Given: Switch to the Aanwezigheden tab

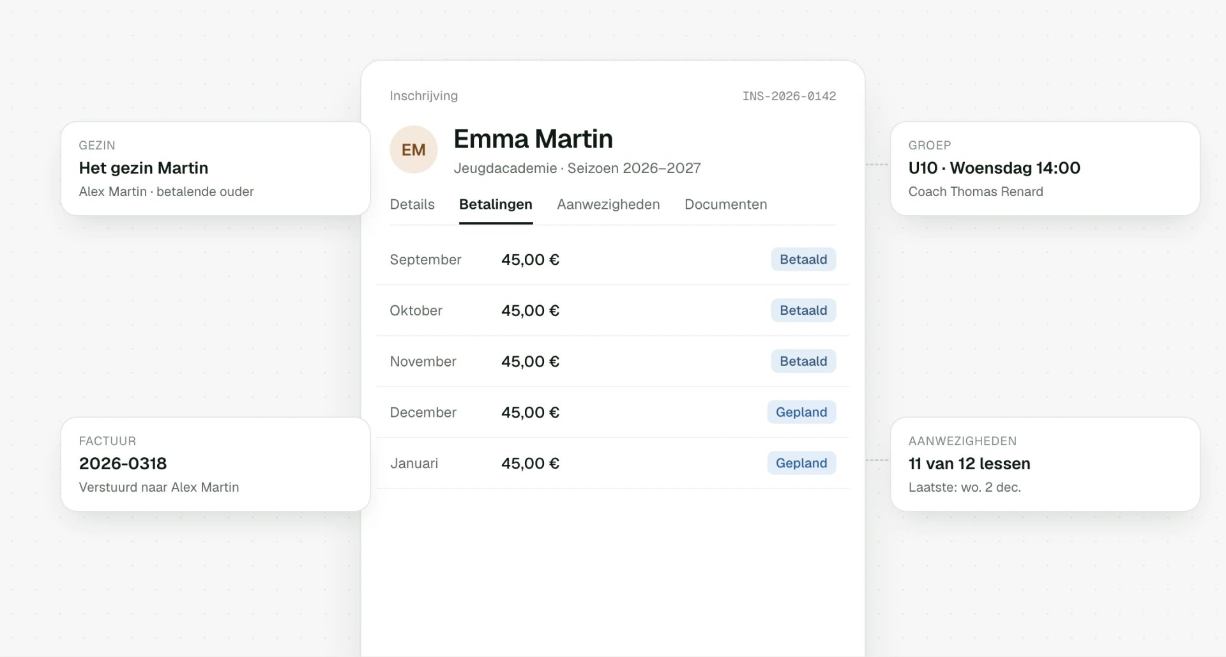Looking at the screenshot, I should [x=608, y=204].
